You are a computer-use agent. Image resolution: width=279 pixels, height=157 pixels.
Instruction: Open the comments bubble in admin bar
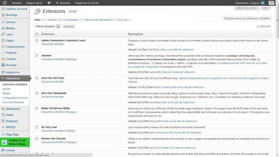tap(49, 3)
